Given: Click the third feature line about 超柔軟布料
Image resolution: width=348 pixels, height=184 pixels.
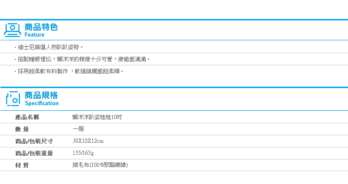Looking at the screenshot, I should tap(69, 71).
